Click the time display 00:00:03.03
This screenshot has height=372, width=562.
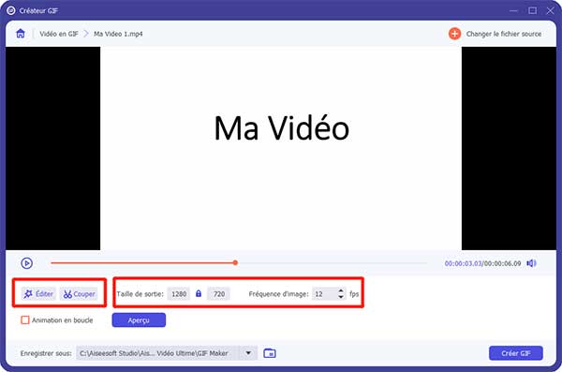click(x=463, y=263)
